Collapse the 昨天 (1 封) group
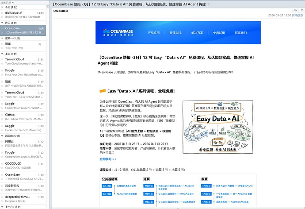Image resolution: width=305 pixels, height=209 pixels. [2, 23]
